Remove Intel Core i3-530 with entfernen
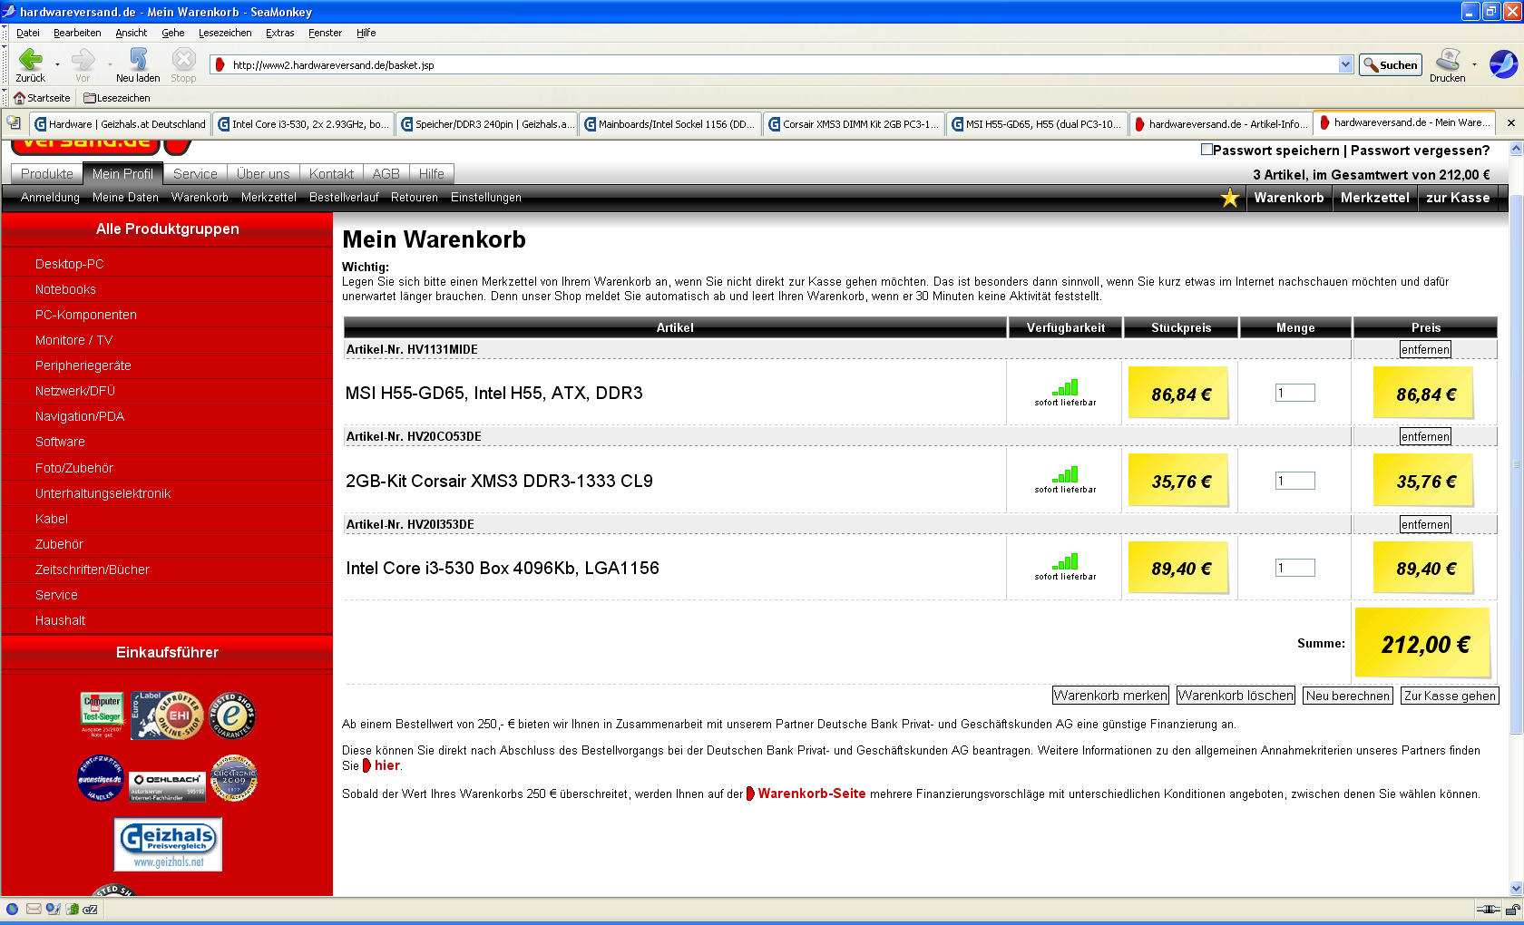 pos(1425,524)
